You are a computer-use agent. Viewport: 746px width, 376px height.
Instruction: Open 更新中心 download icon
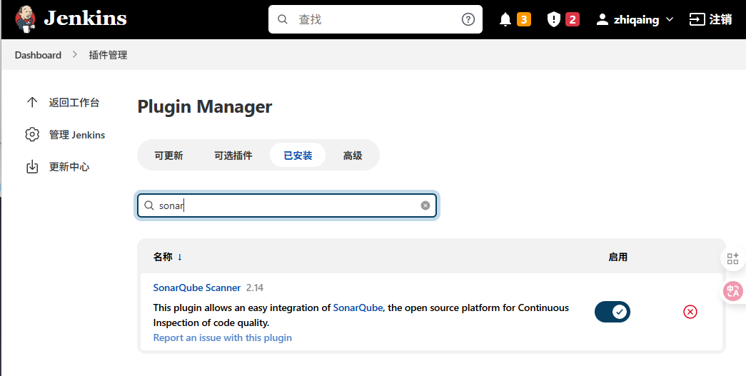click(x=32, y=167)
